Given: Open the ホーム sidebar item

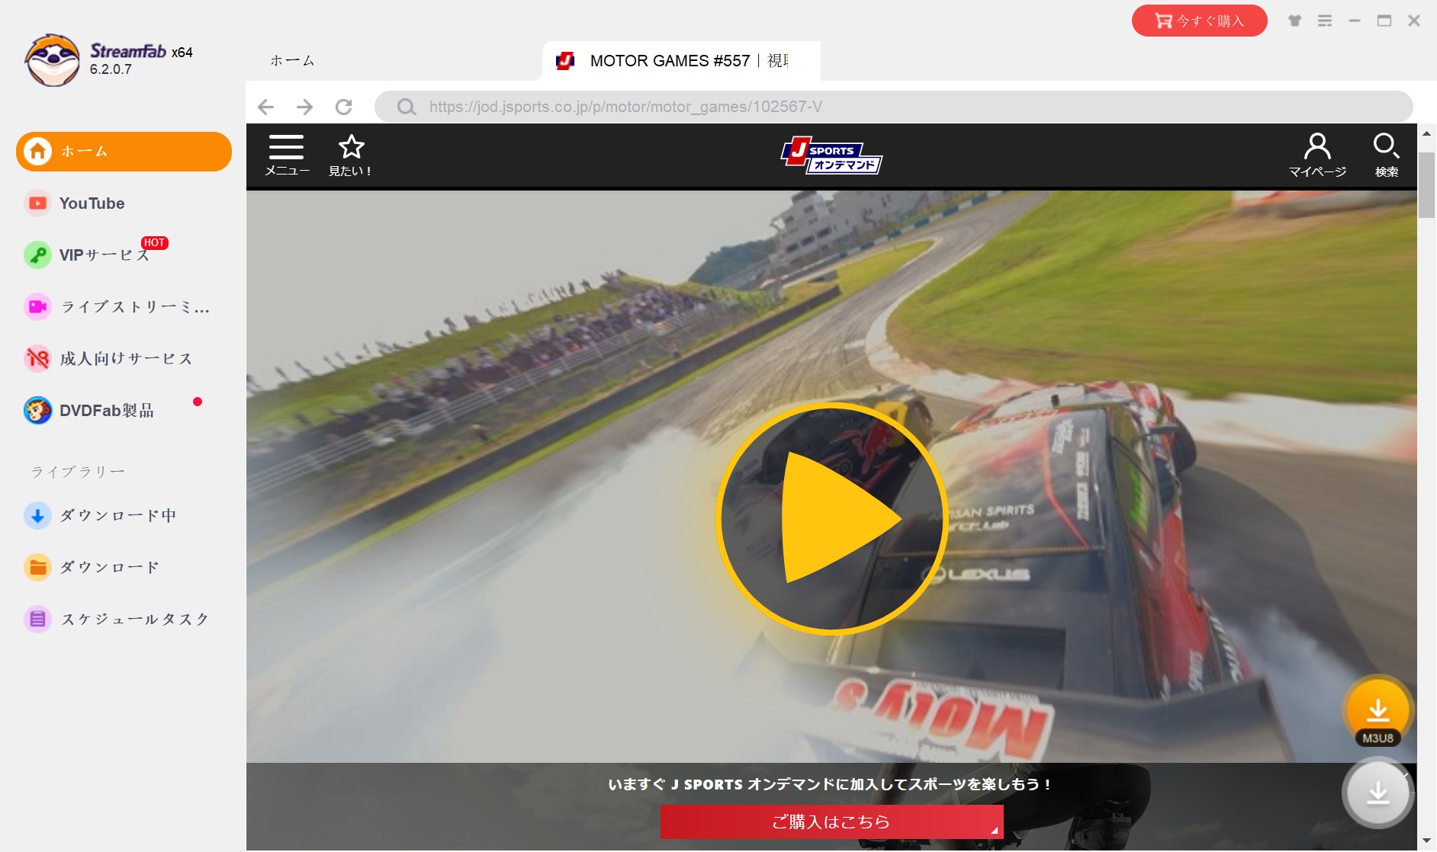Looking at the screenshot, I should (x=124, y=151).
